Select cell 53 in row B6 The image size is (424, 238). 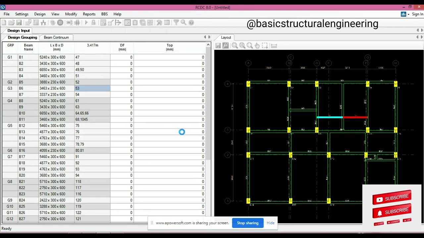(92, 88)
